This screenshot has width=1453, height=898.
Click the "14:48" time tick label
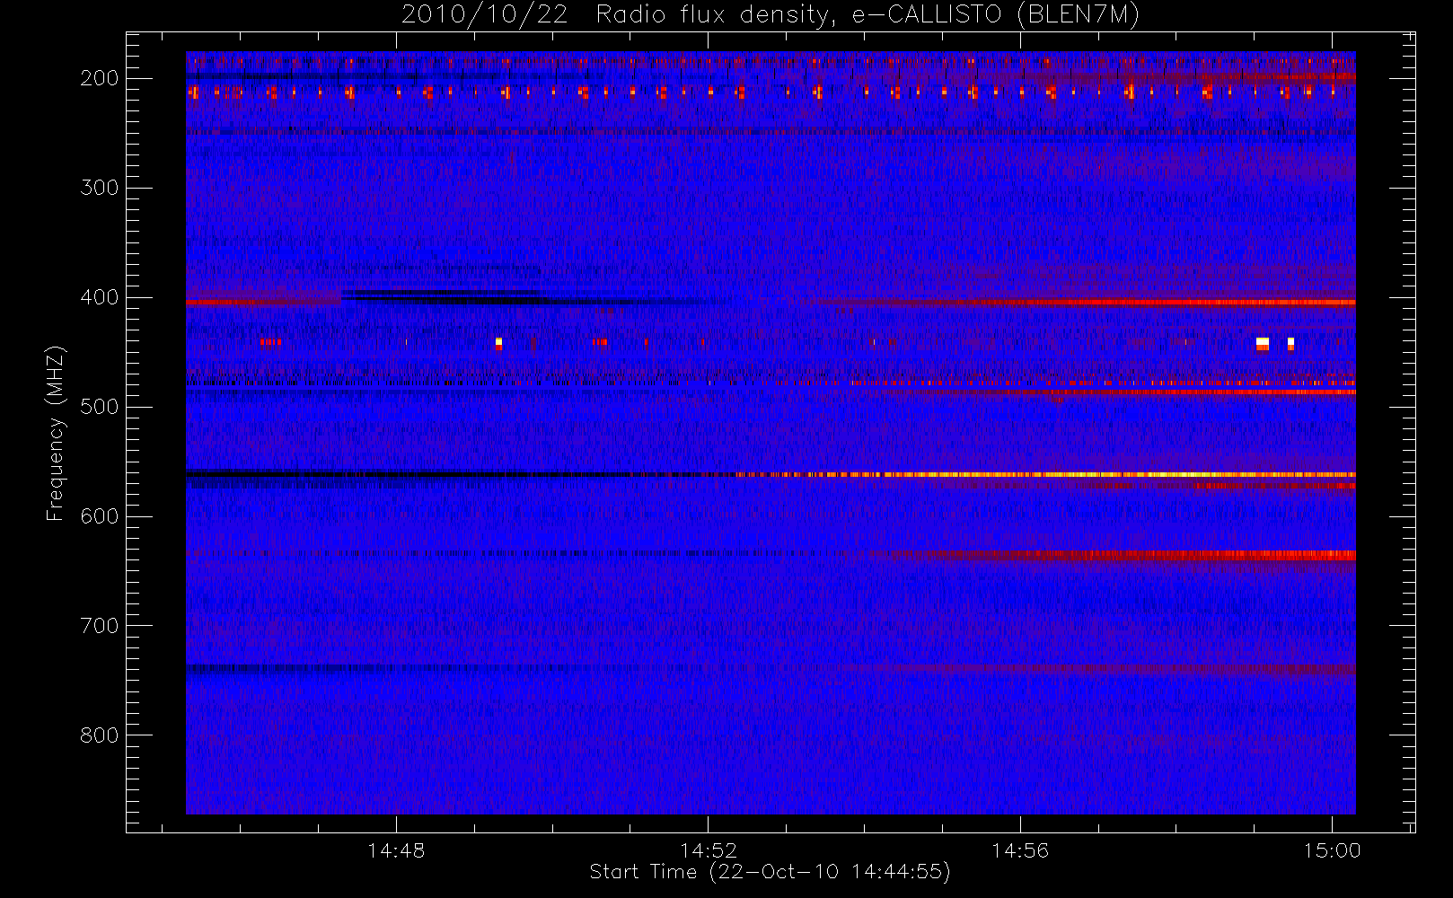click(396, 850)
